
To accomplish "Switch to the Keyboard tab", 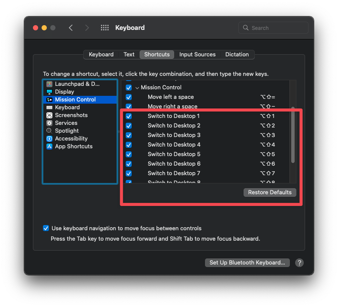I will 101,54.
